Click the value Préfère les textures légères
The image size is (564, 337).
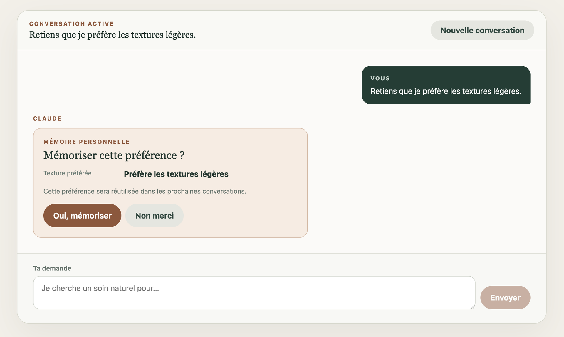point(176,174)
